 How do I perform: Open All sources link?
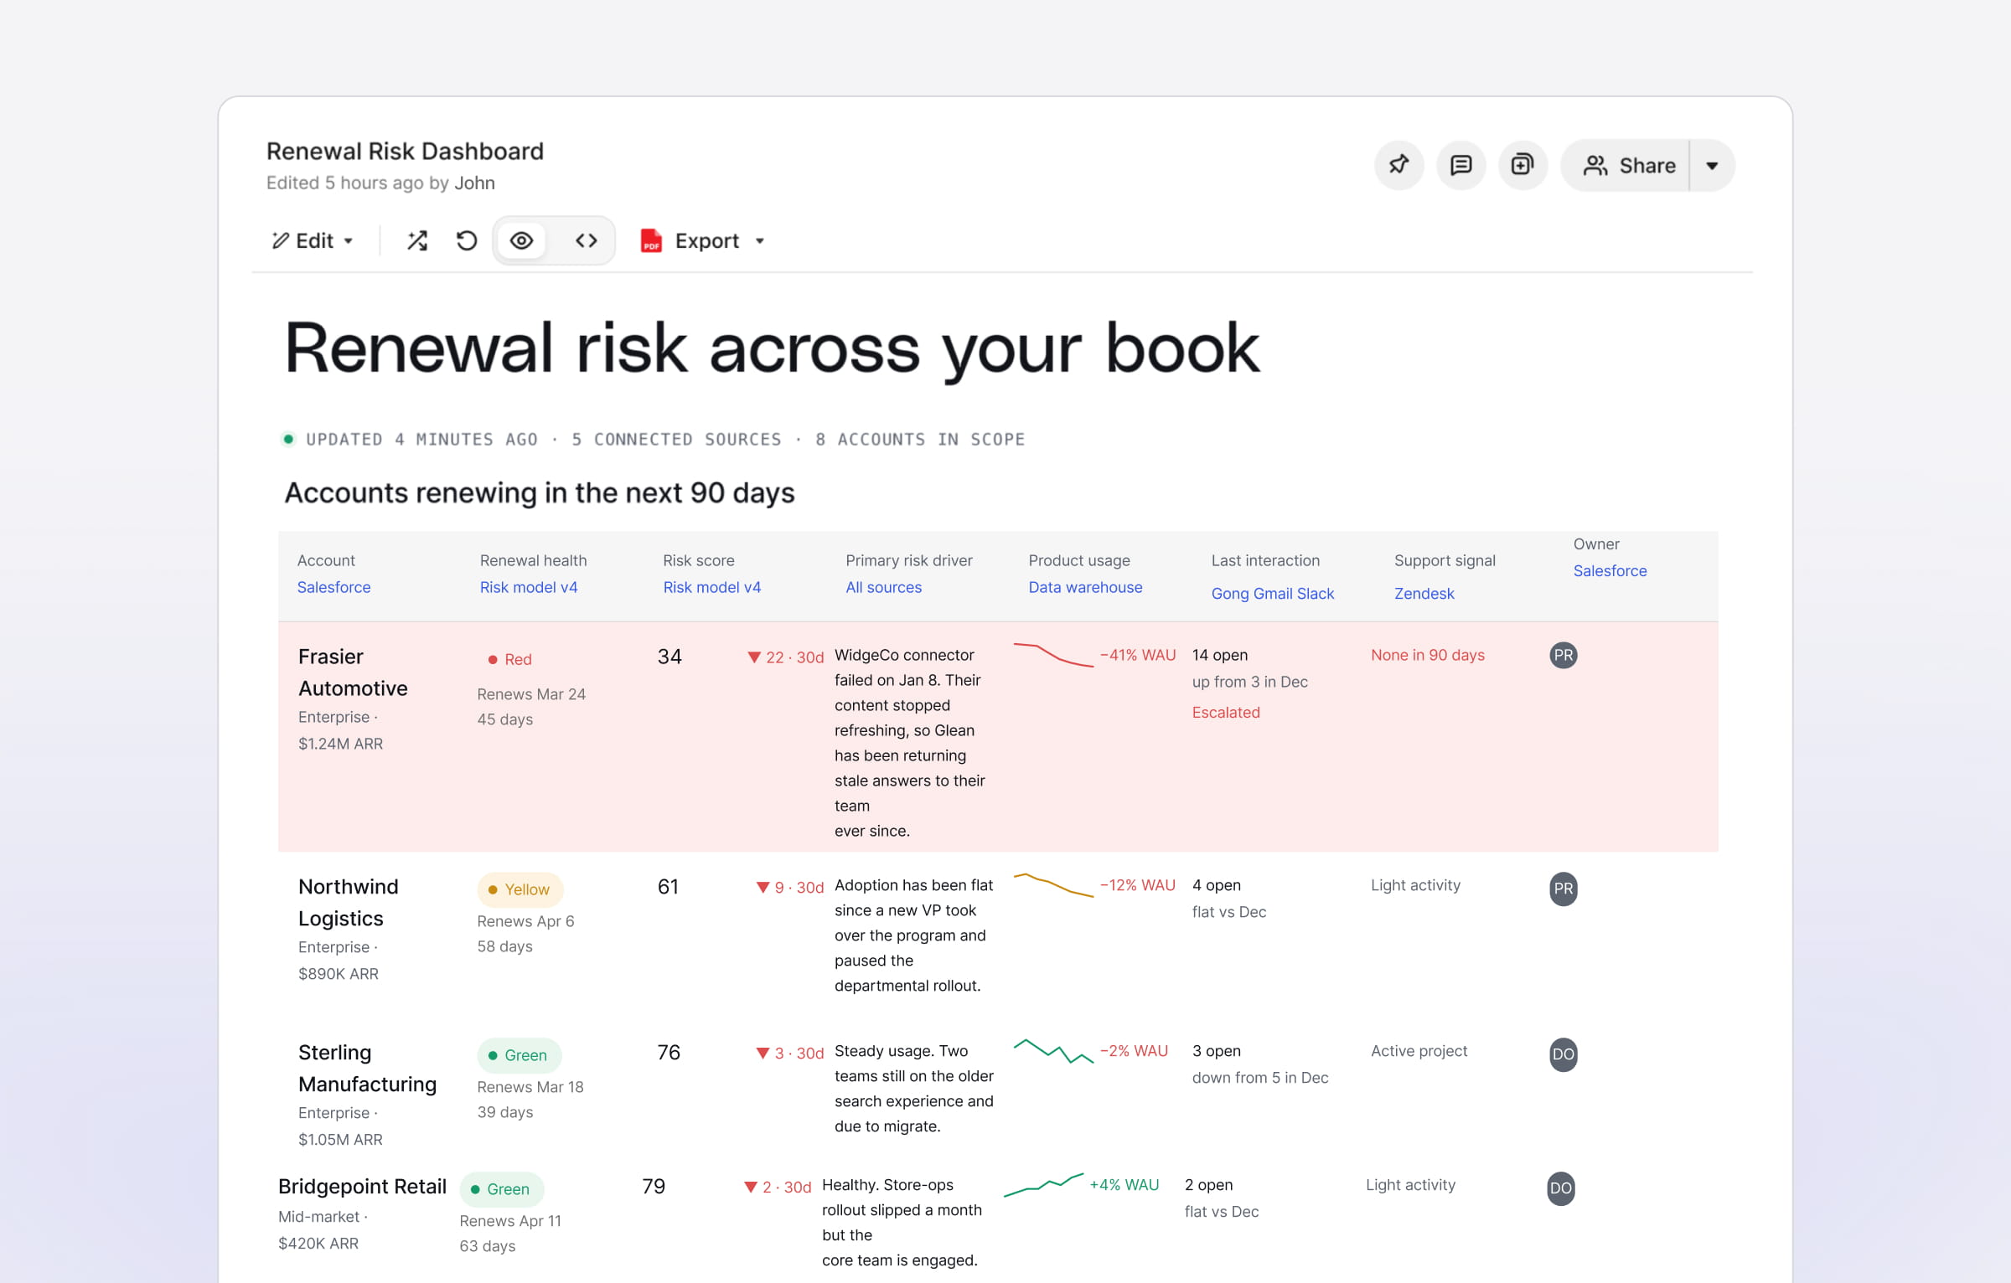pos(883,587)
